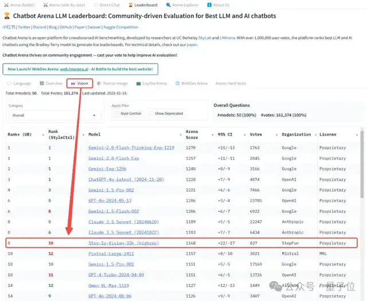367x301 pixels.
Task: Open the Text-to-Image palette icon tab
Action: (99, 84)
